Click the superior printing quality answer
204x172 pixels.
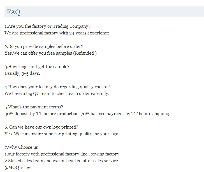(62, 134)
